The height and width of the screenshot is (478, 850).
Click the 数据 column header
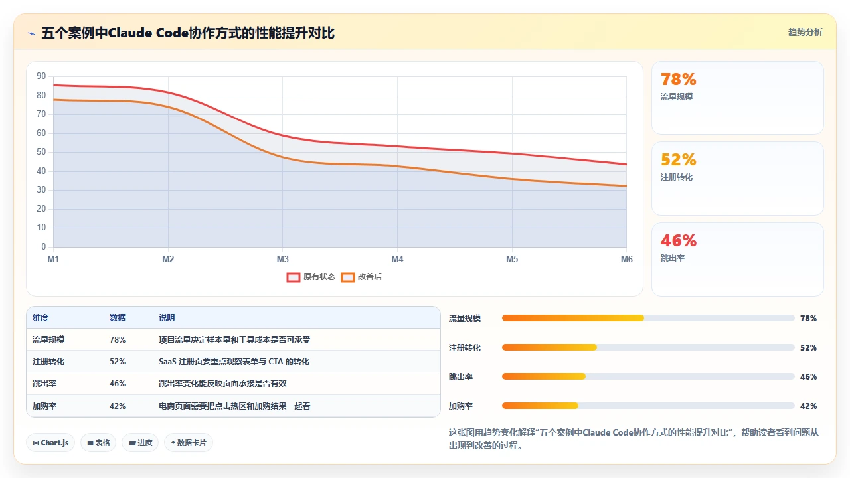pyautogui.click(x=118, y=318)
